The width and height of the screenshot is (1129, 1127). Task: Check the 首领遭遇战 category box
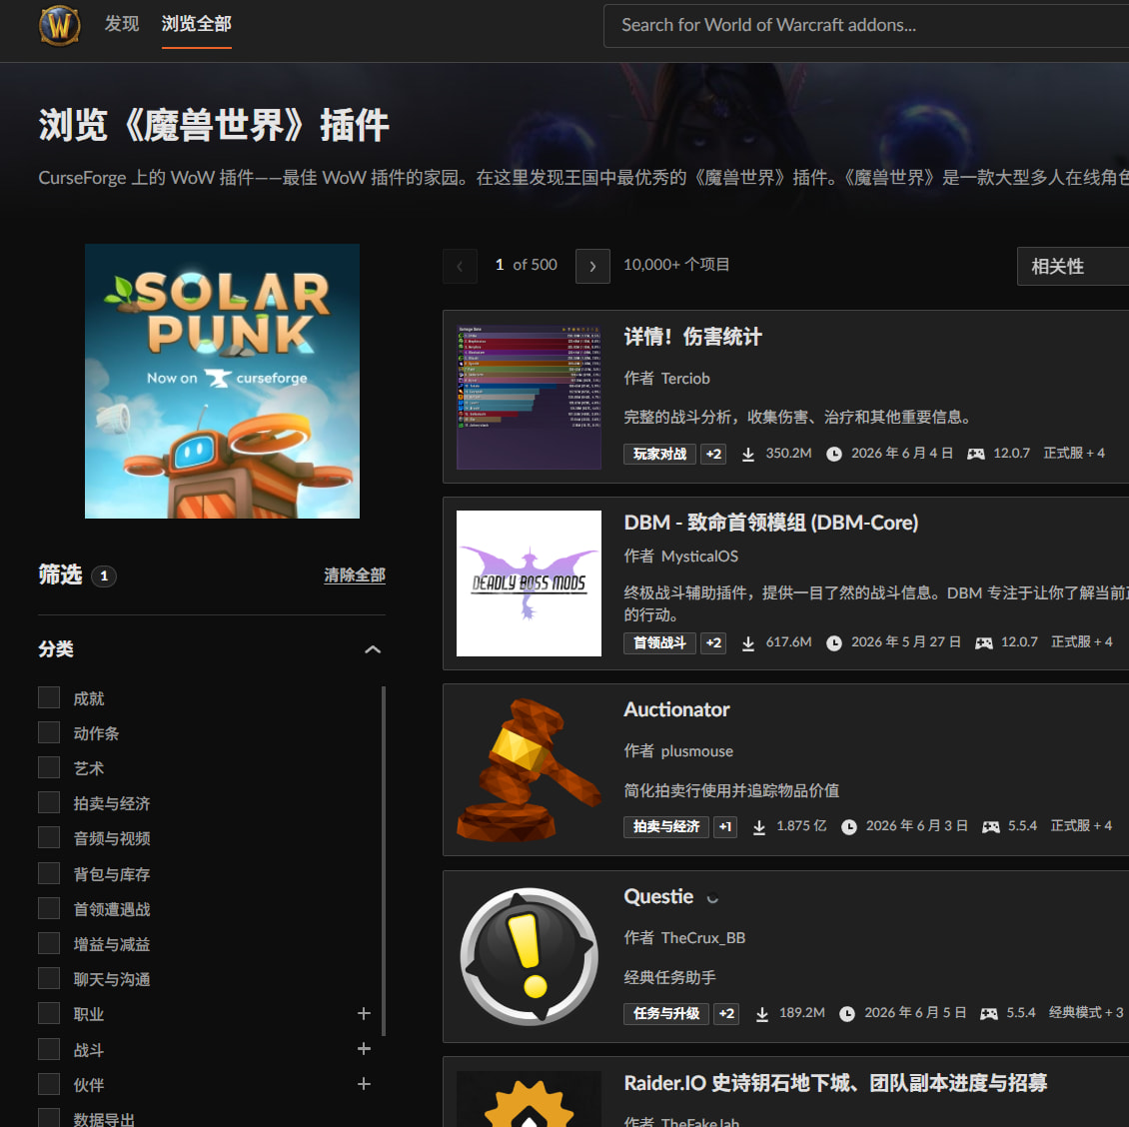[x=49, y=909]
